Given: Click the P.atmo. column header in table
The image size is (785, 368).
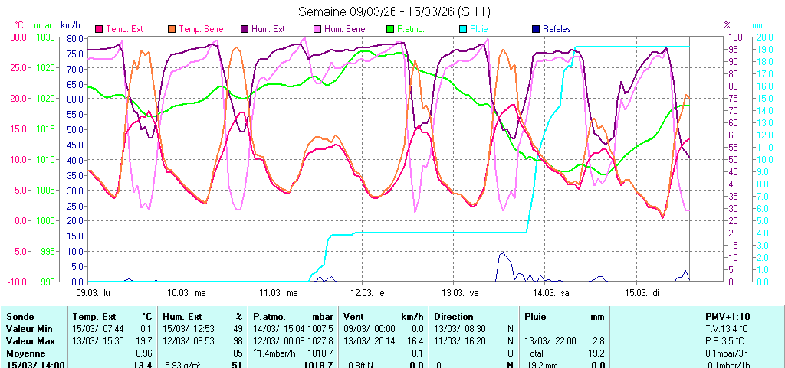Looking at the screenshot, I should pyautogui.click(x=273, y=316).
